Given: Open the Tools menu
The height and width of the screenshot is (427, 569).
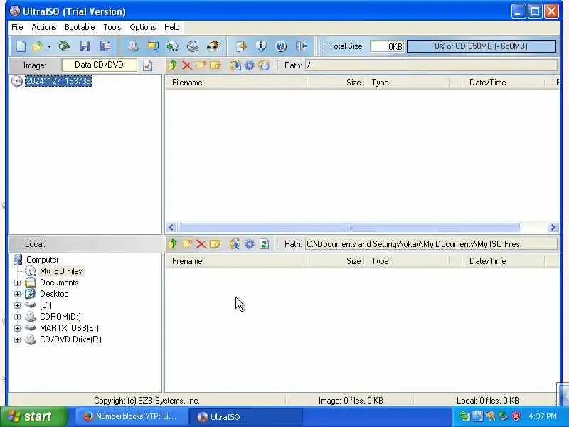Looking at the screenshot, I should (x=112, y=27).
